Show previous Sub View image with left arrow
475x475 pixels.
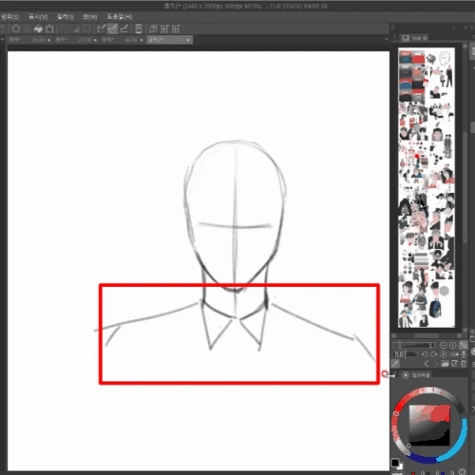(x=427, y=363)
